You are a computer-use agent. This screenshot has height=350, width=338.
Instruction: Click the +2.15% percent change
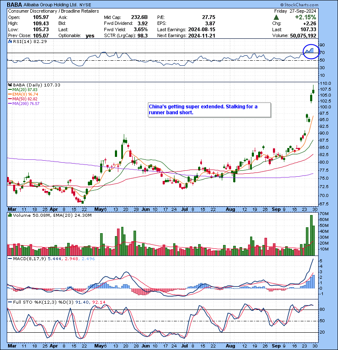pyautogui.click(x=305, y=17)
